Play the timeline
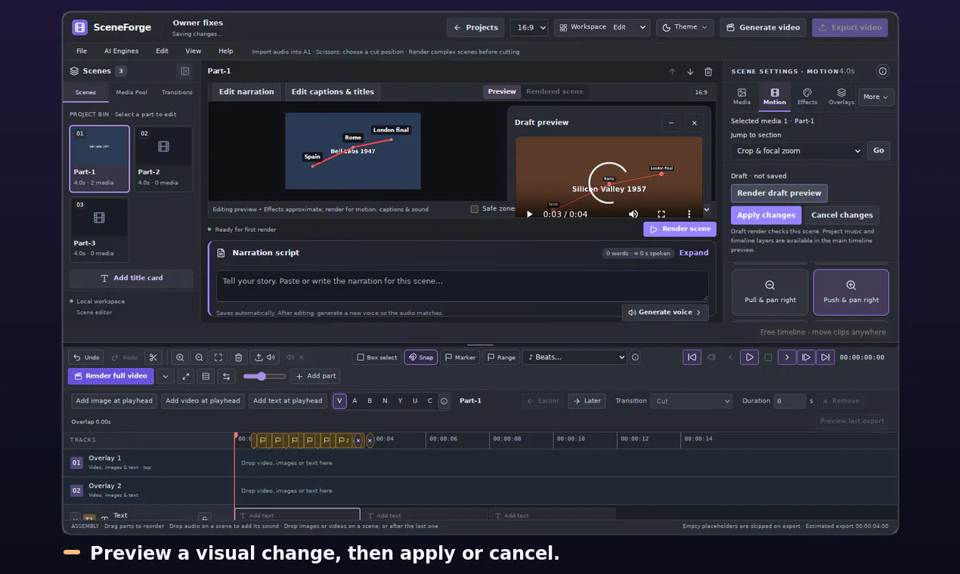 pos(749,357)
